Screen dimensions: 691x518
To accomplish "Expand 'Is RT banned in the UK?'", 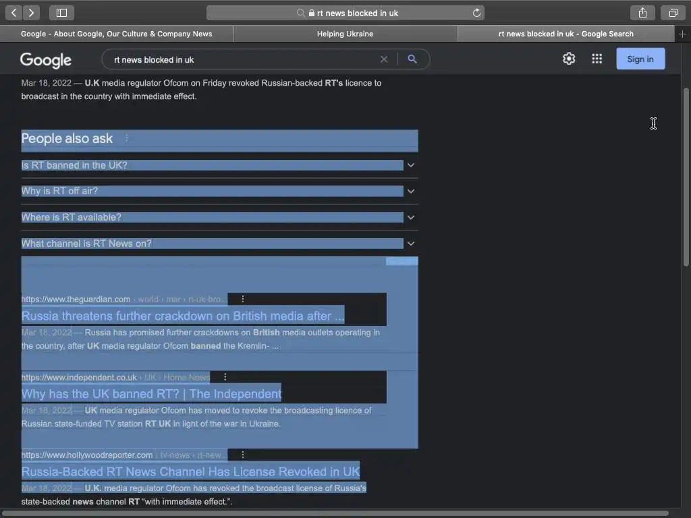I will pyautogui.click(x=219, y=165).
